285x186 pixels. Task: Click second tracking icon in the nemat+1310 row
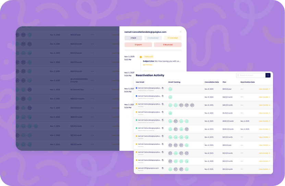pos(176,169)
